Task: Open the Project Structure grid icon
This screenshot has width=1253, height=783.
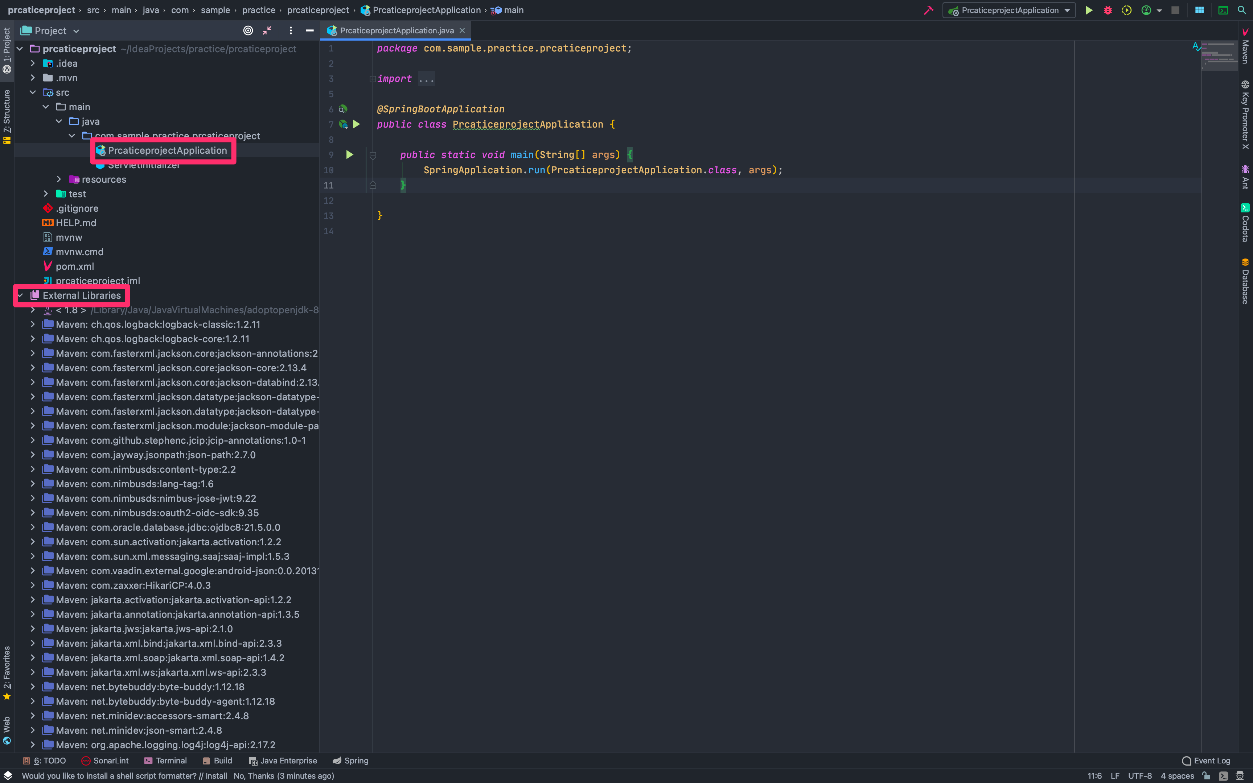Action: [1199, 11]
